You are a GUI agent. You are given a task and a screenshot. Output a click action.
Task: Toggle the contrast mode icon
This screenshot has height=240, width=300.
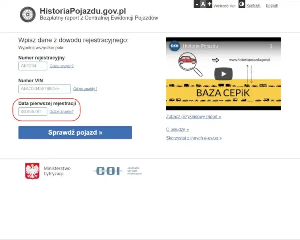(242, 4)
